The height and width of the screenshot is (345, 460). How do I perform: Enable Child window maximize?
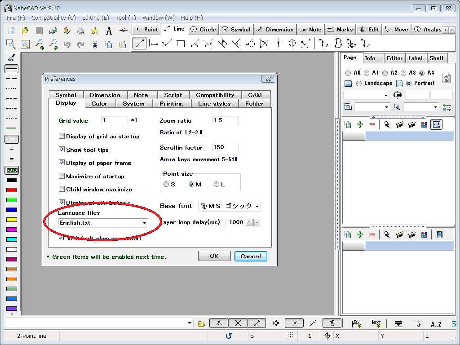coord(62,189)
